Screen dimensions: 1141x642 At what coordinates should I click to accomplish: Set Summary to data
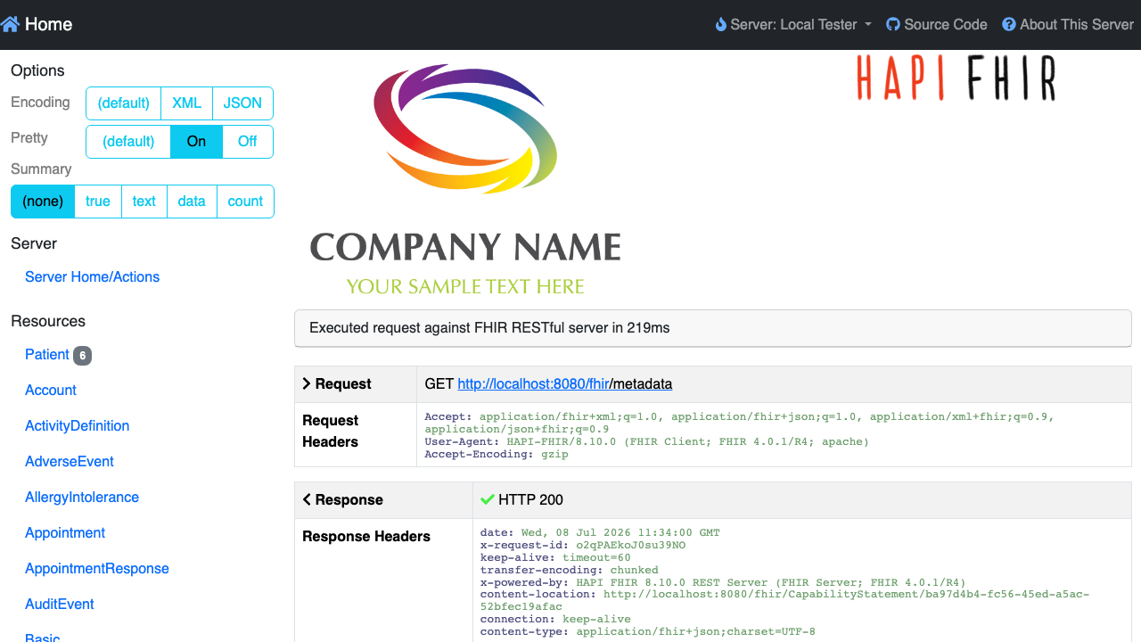pos(192,202)
